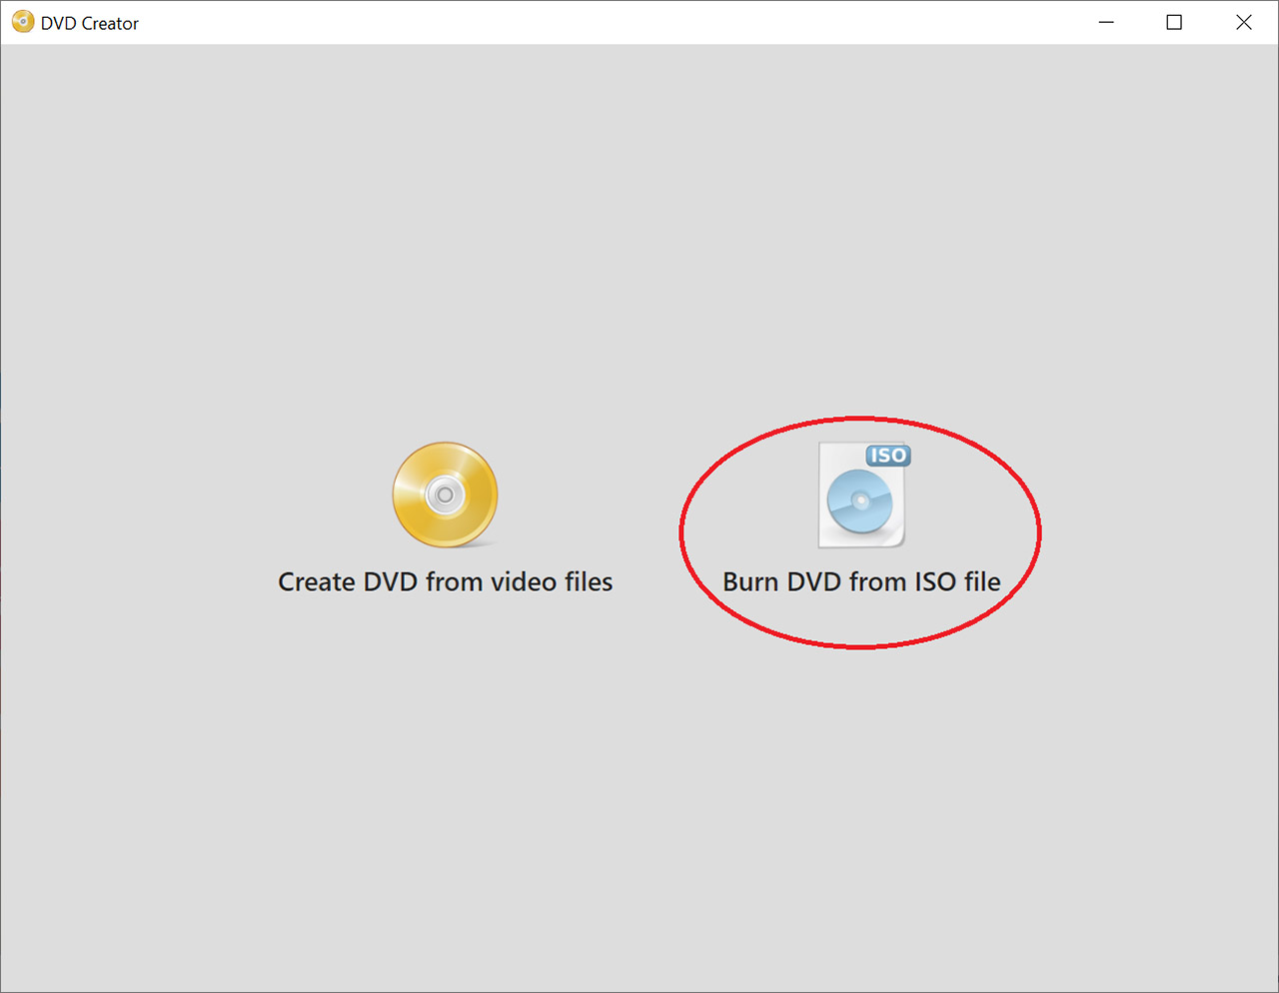
Task: Click the DVD Creator app icon in title bar
Action: pyautogui.click(x=22, y=22)
